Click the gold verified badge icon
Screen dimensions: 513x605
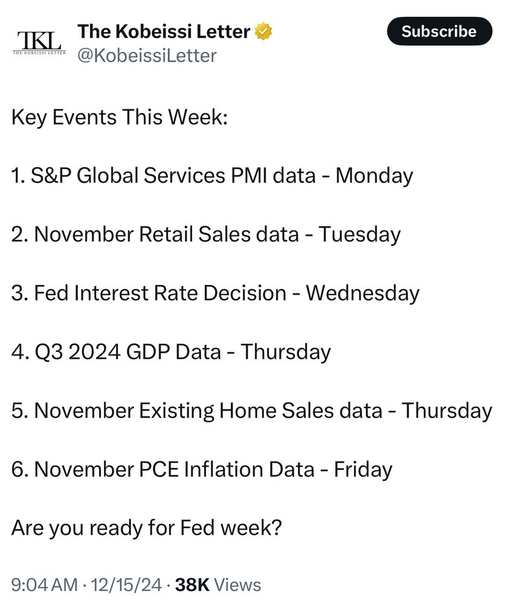263,31
